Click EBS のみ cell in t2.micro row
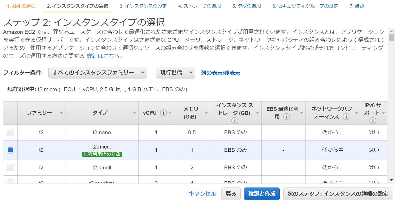This screenshot has width=396, height=203. click(236, 150)
